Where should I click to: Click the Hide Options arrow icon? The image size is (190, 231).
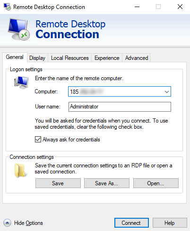coord(7,223)
